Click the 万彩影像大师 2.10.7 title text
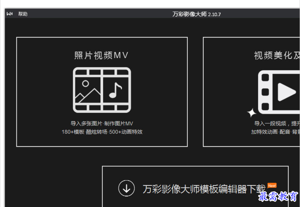 pos(197,14)
